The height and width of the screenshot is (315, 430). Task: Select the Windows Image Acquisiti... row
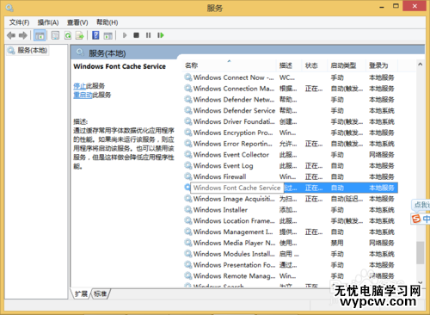click(290, 199)
